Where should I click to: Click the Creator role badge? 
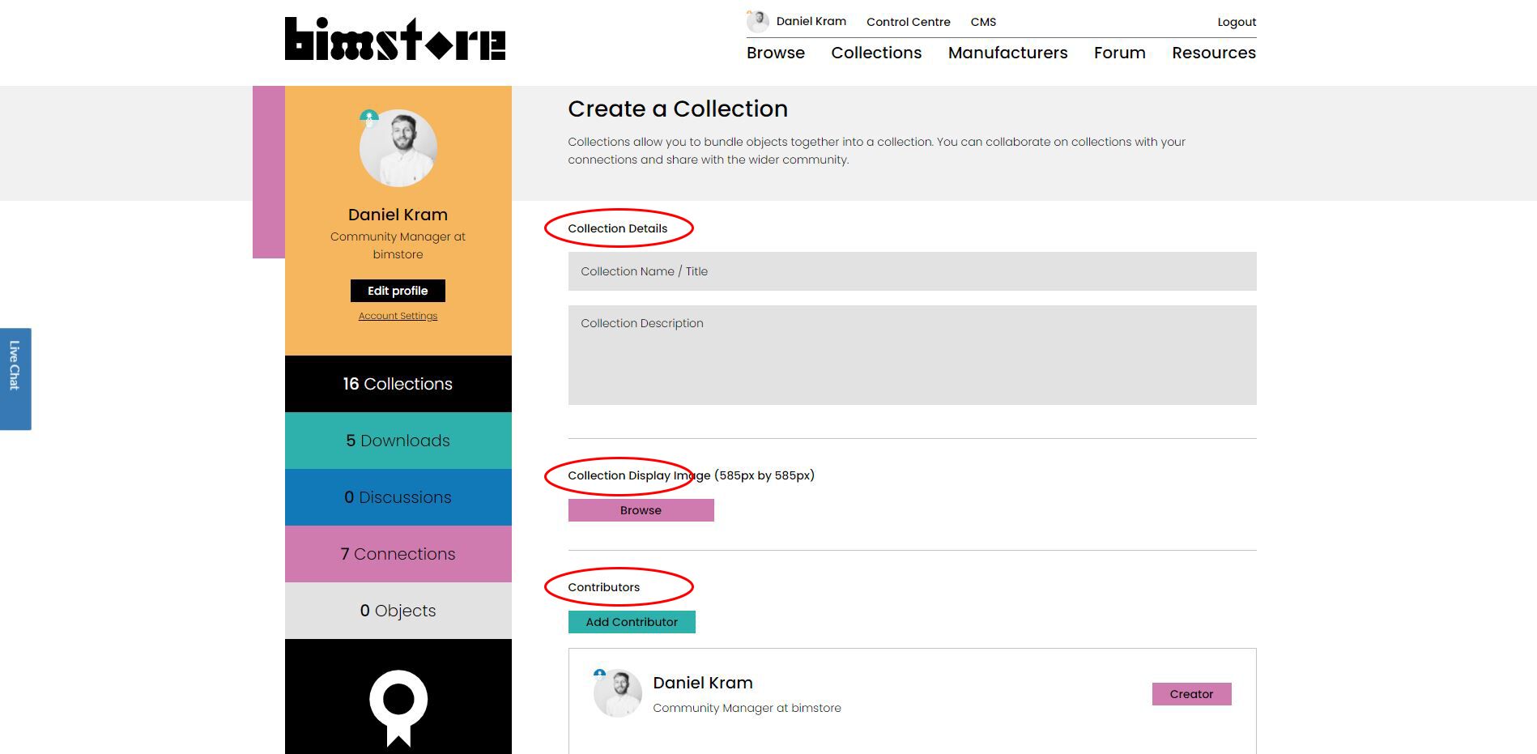[x=1192, y=694]
